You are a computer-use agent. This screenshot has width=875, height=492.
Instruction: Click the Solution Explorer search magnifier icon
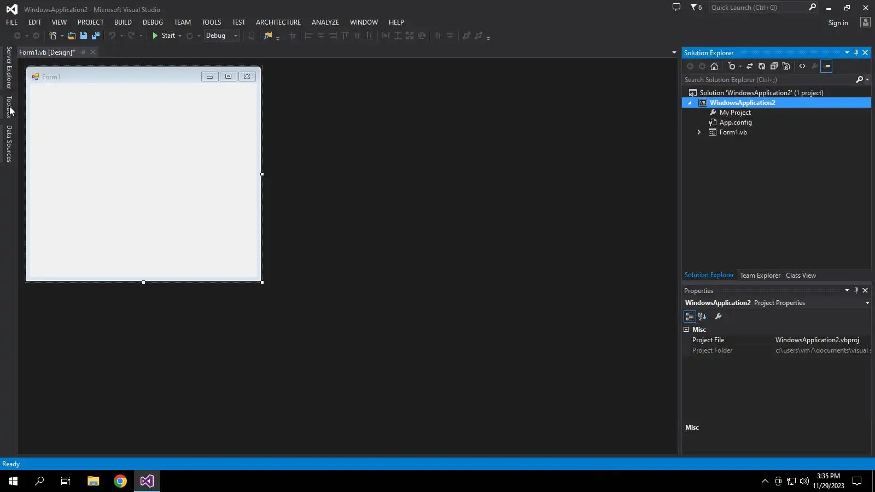pos(860,80)
